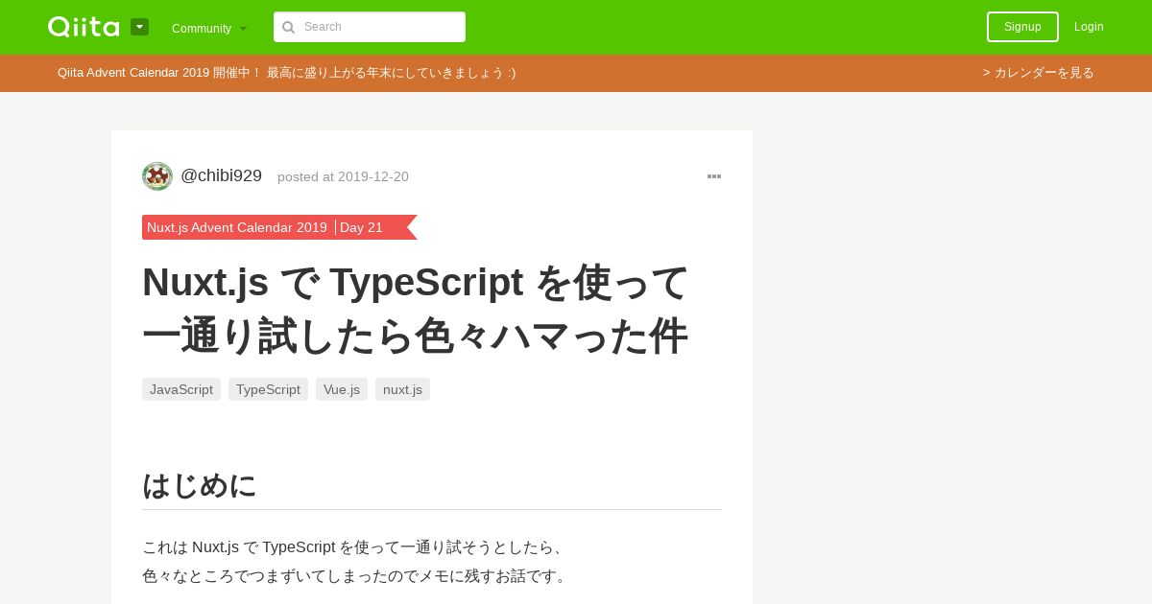Select the Vue.js tag
Image resolution: width=1152 pixels, height=604 pixels.
pyautogui.click(x=342, y=389)
